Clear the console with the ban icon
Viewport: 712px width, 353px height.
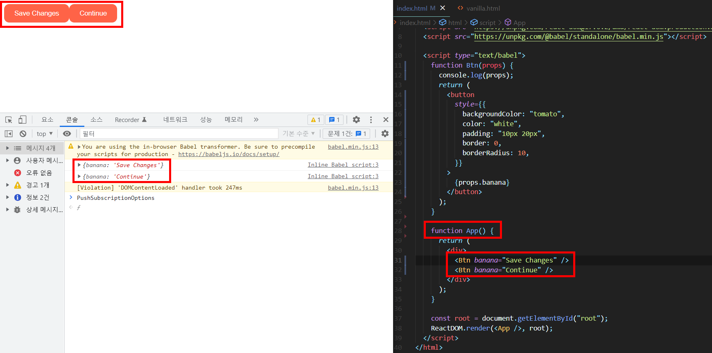(23, 134)
